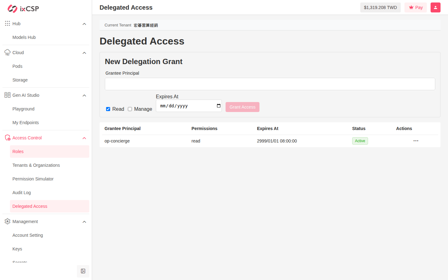Click the 2999/01/01 08:00:00 expiry cell

point(277,141)
